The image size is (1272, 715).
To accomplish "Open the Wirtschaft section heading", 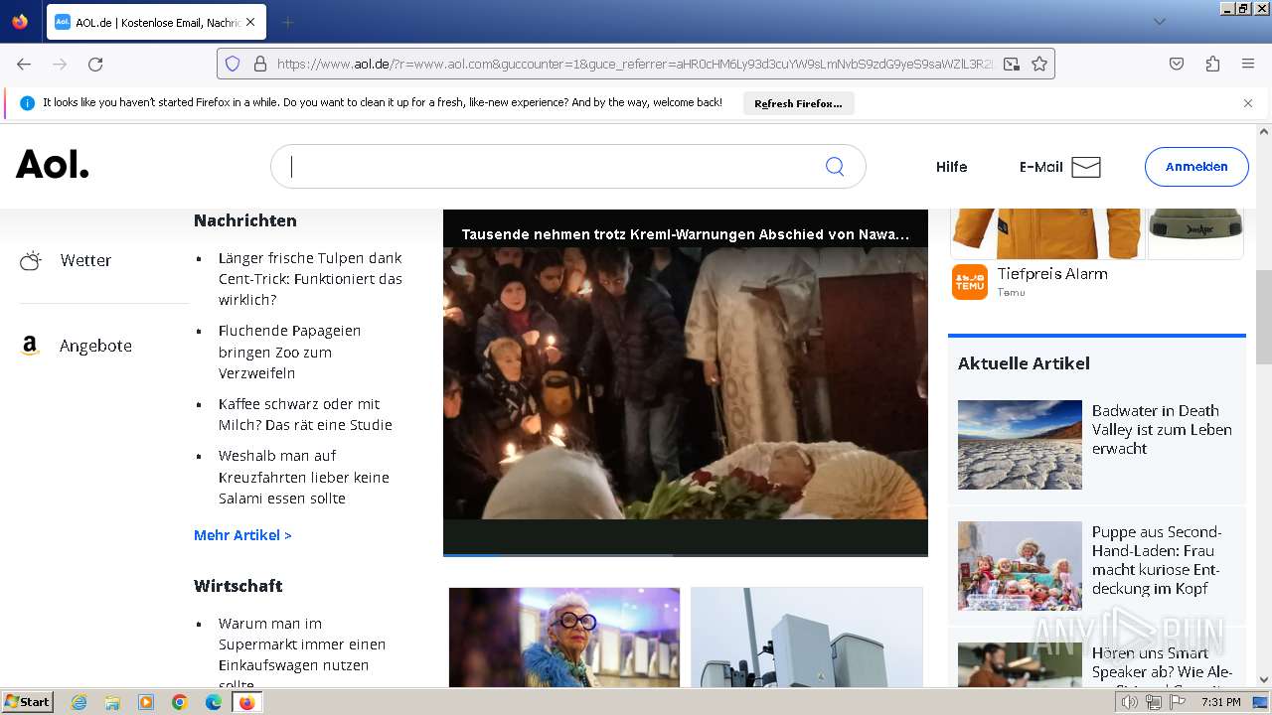I will [x=238, y=586].
